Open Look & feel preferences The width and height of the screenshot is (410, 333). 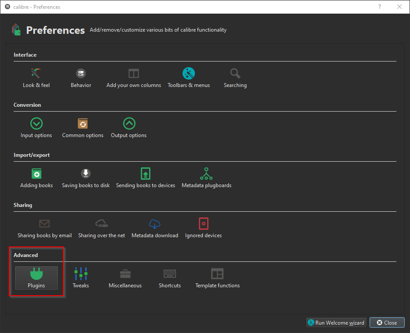coord(36,78)
